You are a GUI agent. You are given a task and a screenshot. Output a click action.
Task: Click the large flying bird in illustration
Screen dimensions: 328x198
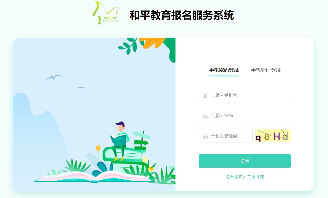(54, 77)
